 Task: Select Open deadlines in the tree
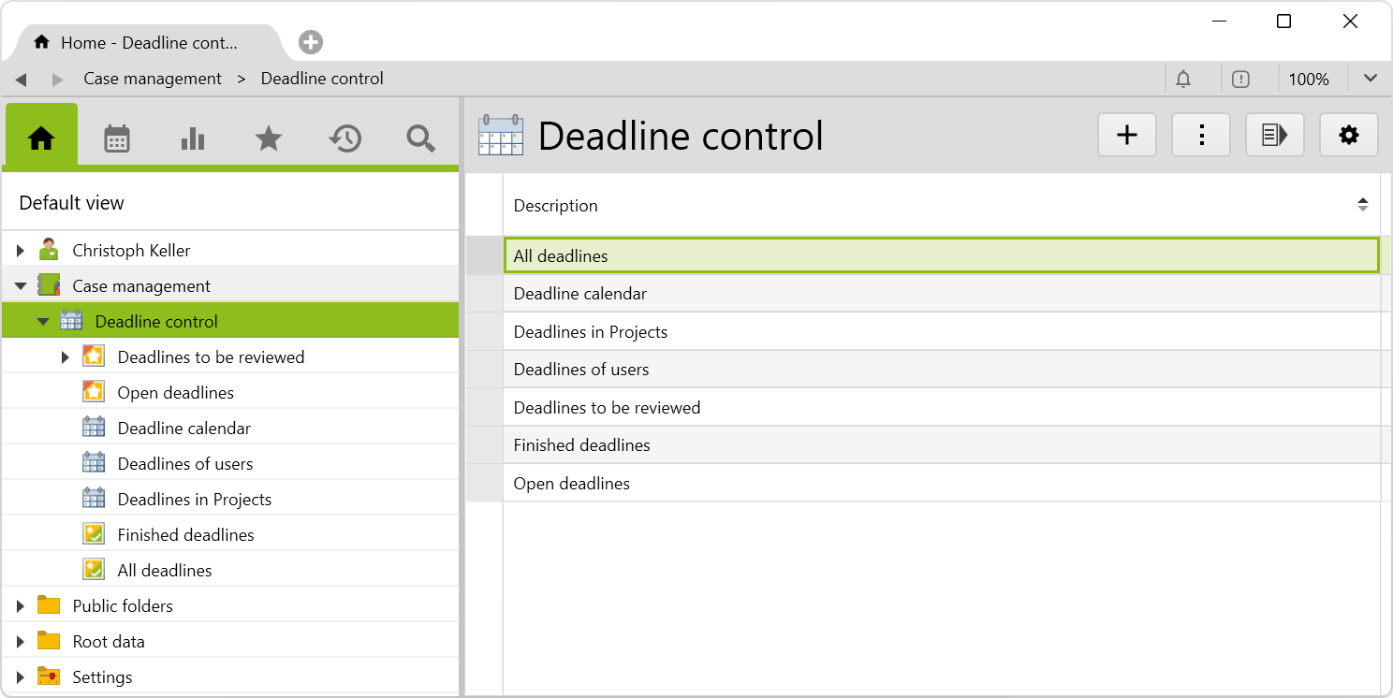pos(175,393)
